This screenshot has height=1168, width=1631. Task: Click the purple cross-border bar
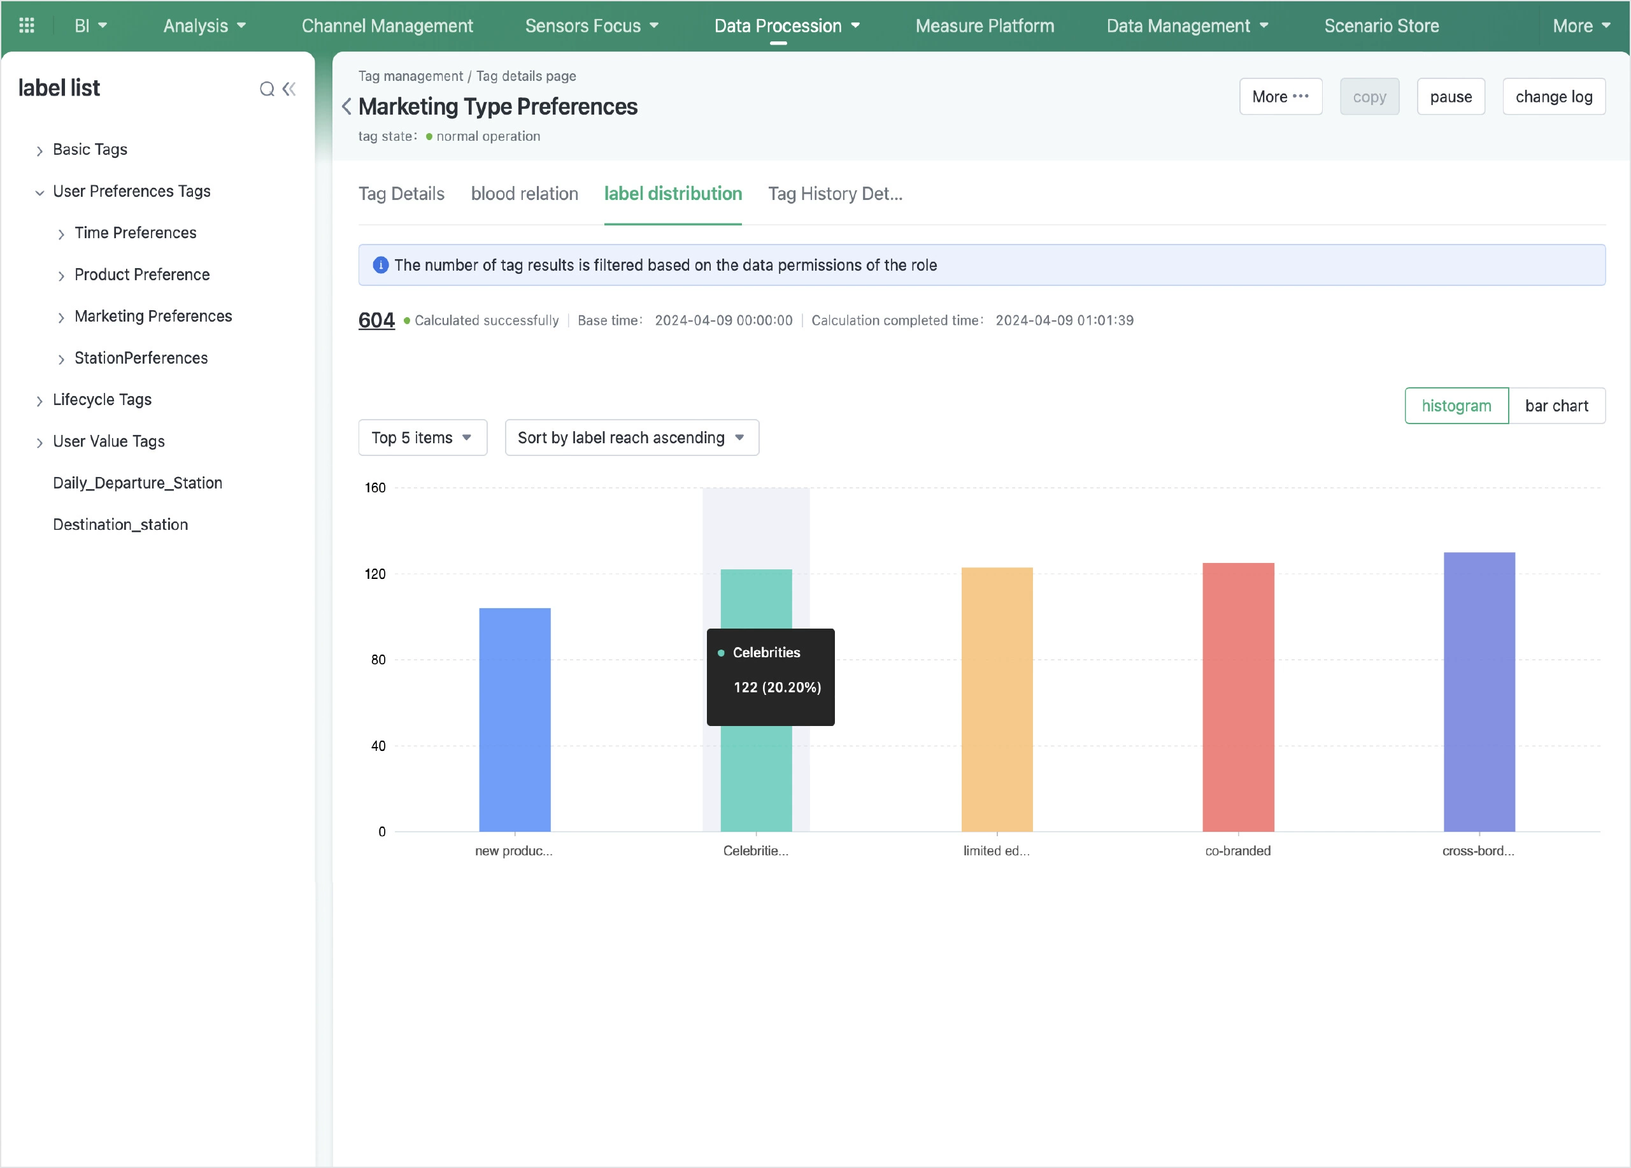click(1479, 690)
